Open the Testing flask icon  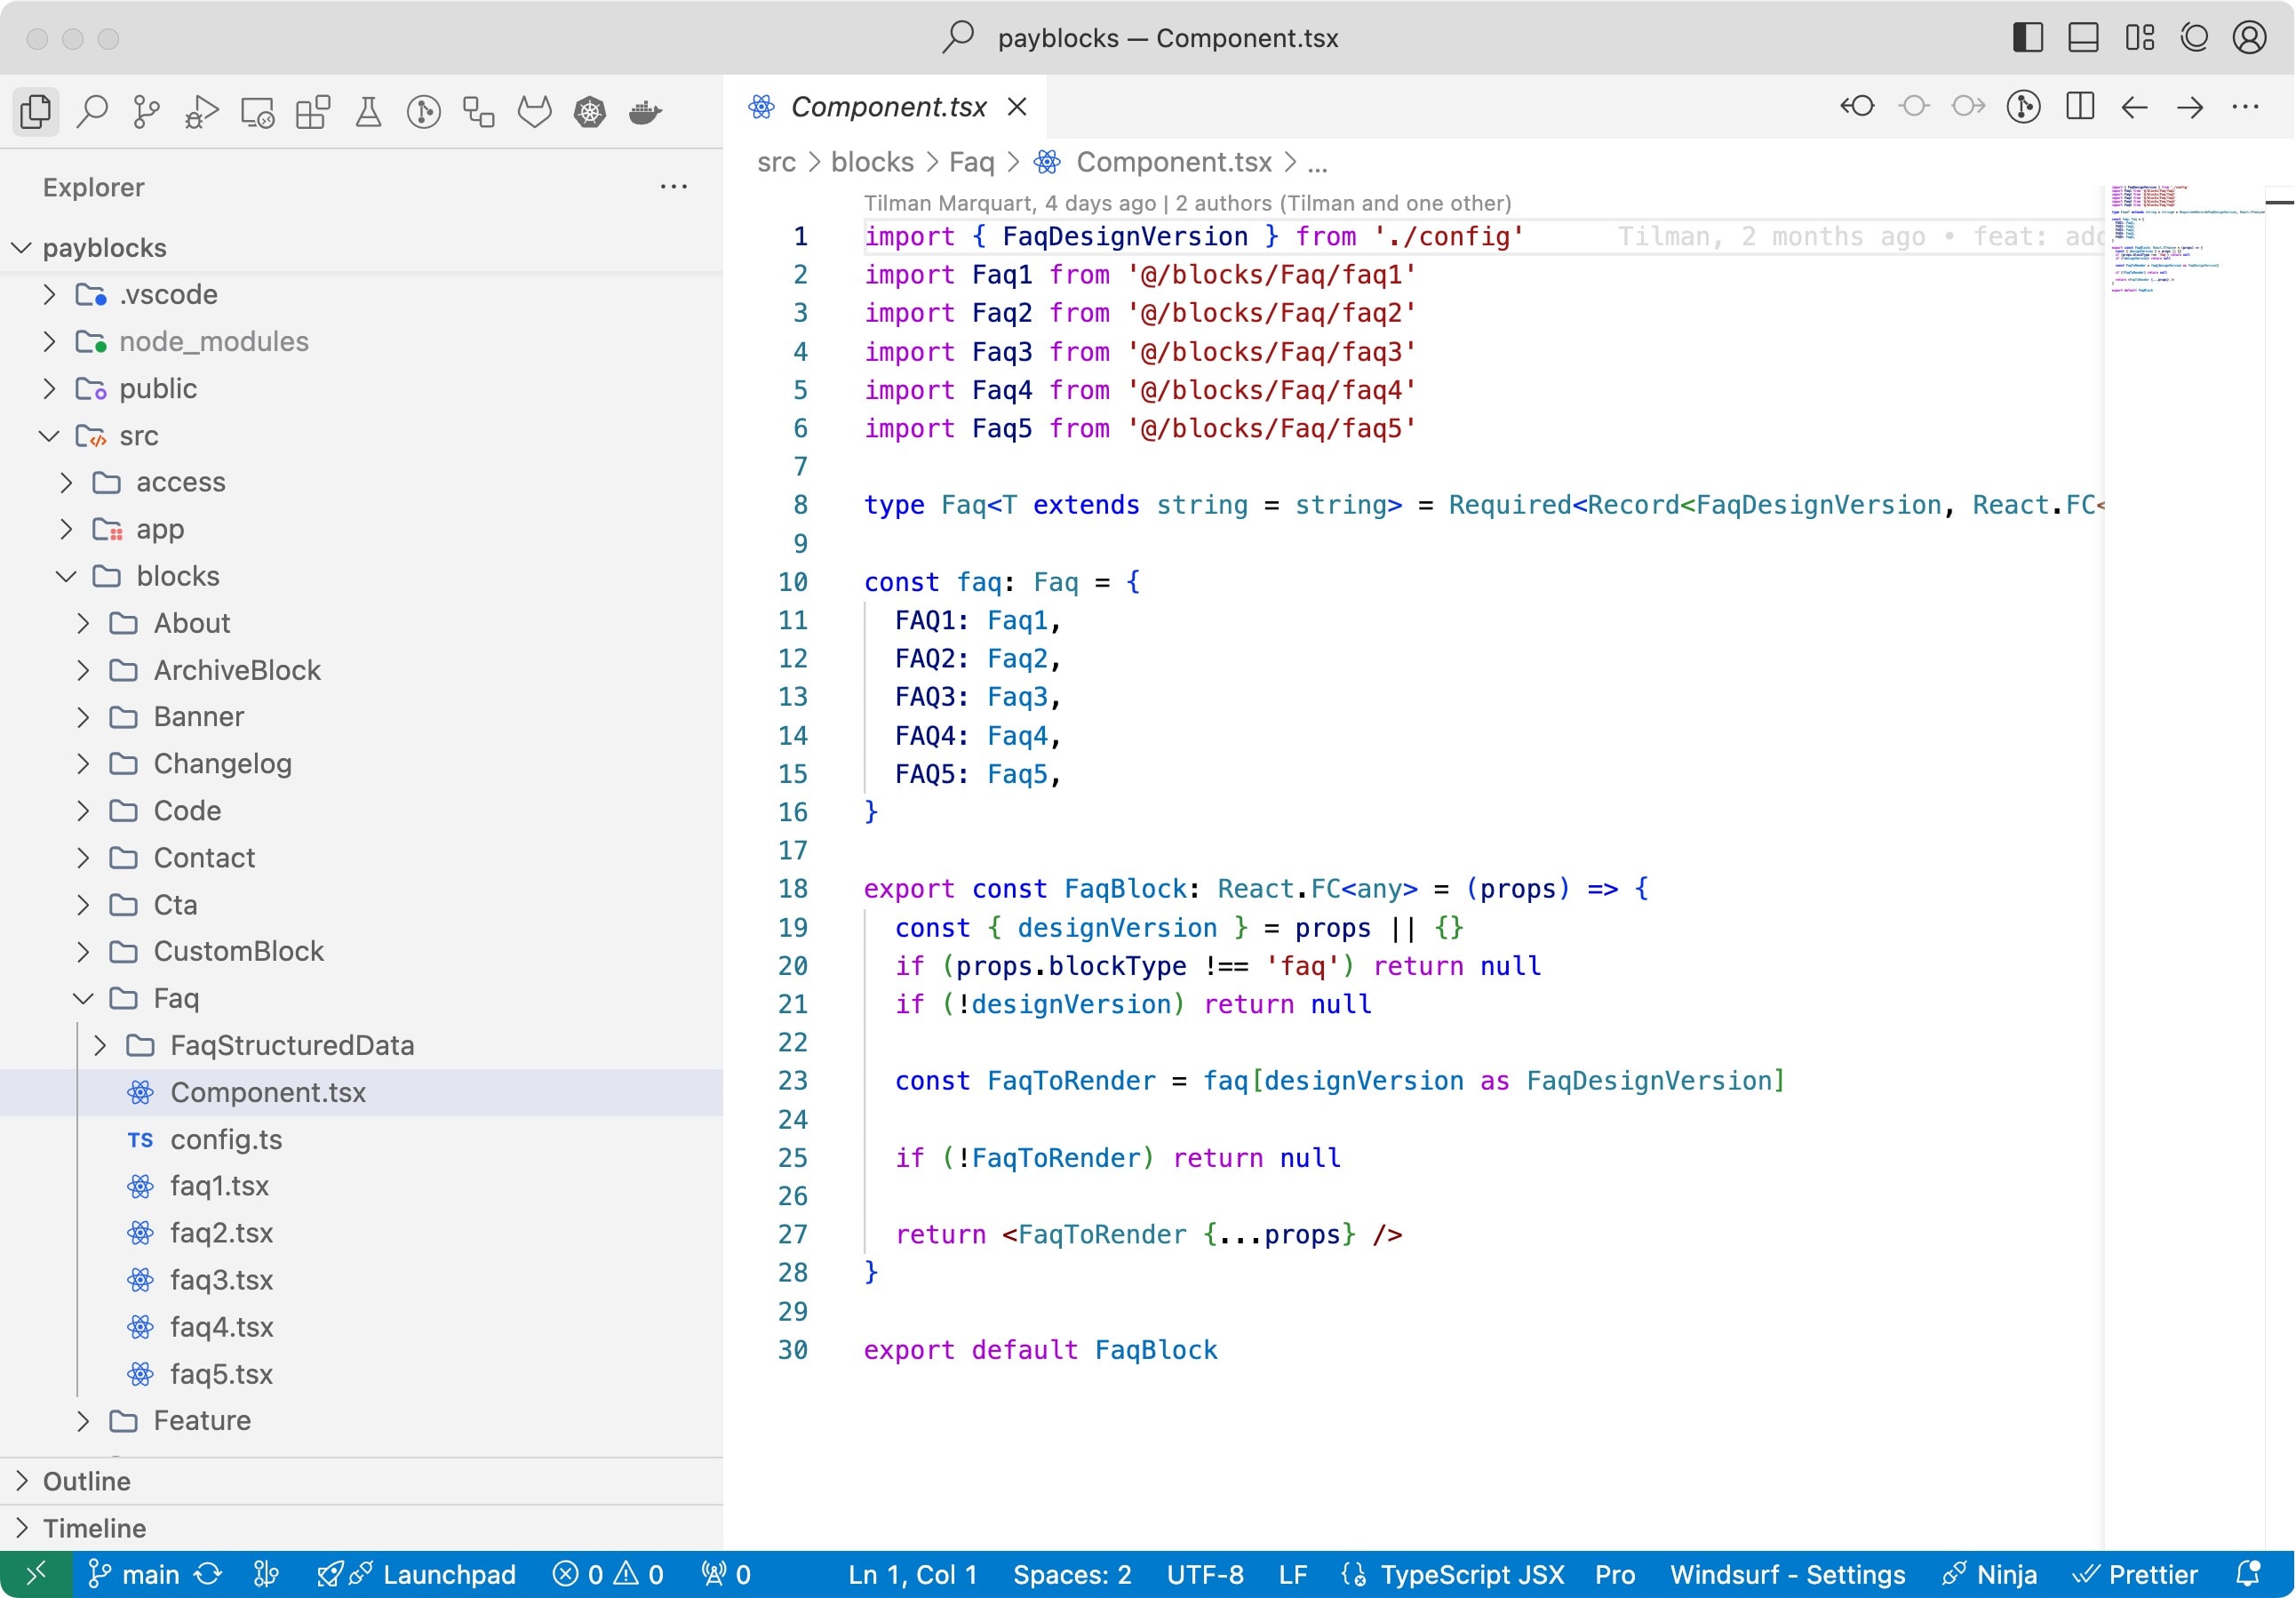click(x=368, y=111)
